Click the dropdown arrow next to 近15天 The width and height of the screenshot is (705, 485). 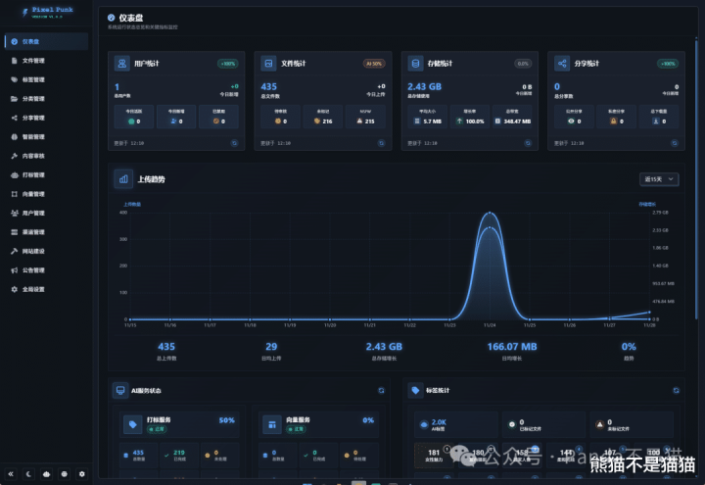point(671,179)
